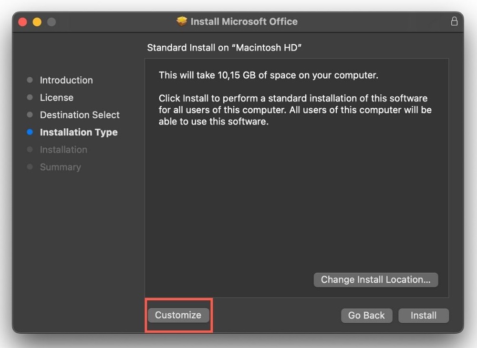Click the Installation Type step label
This screenshot has height=348, width=477.
click(x=79, y=132)
